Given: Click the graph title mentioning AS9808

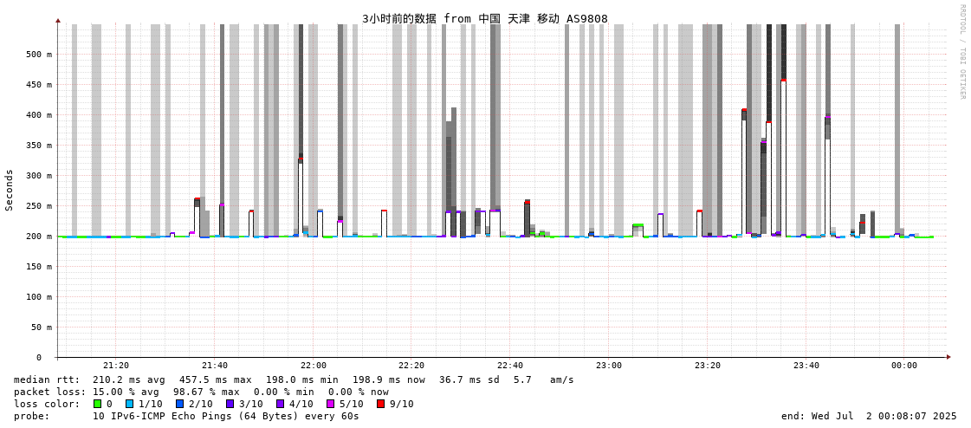Looking at the screenshot, I should pos(485,18).
